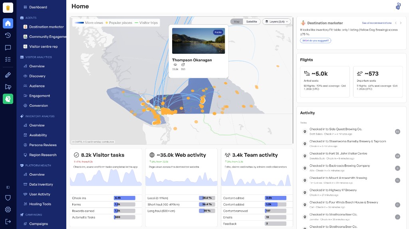Screen dimensions: 409x229
Task: Click the Arrival seats ~5.0k card
Action: pos(325,82)
